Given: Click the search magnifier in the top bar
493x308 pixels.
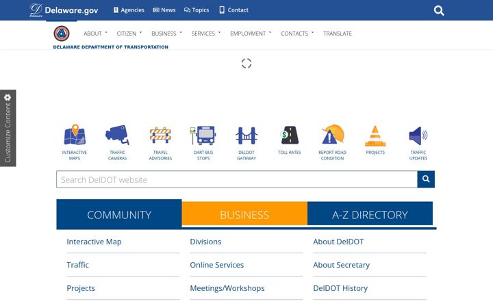Looking at the screenshot, I should [x=439, y=10].
